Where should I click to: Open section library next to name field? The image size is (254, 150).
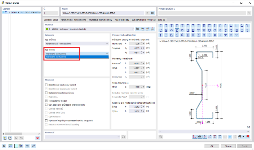pos(152,13)
